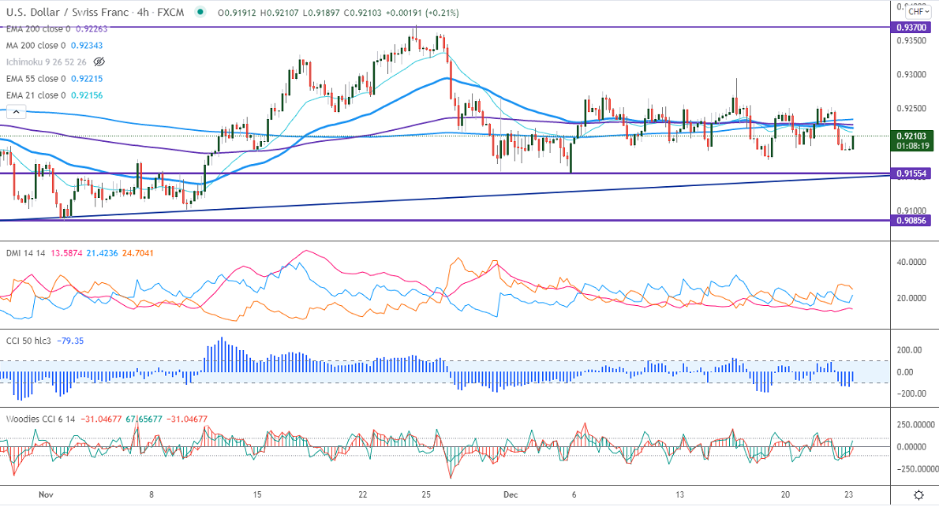Screen dimensions: 939x507
Task: Click the 20.0000 label on the DMI scale
Action: click(911, 298)
